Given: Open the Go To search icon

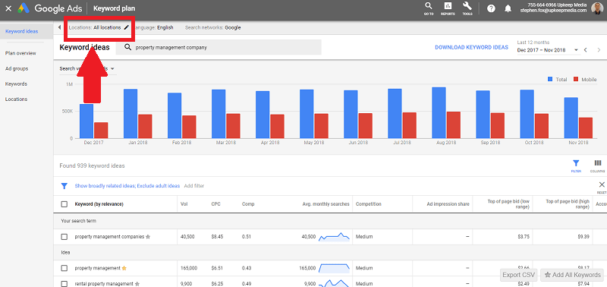Looking at the screenshot, I should pos(428,8).
